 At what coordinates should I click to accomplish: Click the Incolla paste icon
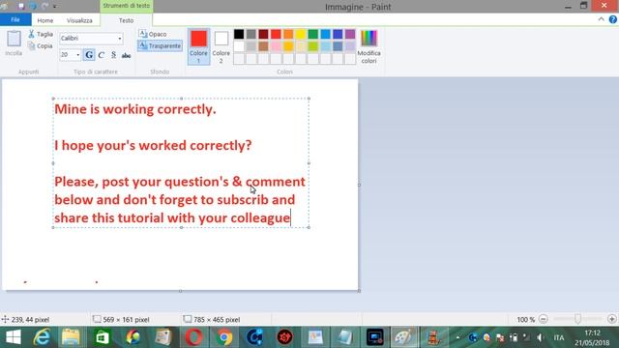pos(14,39)
